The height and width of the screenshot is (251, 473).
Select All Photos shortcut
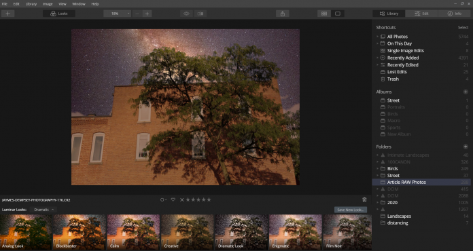click(x=398, y=37)
